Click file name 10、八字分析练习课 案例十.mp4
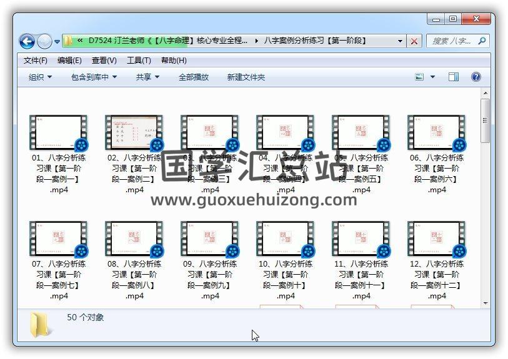508x359 pixels. (286, 280)
